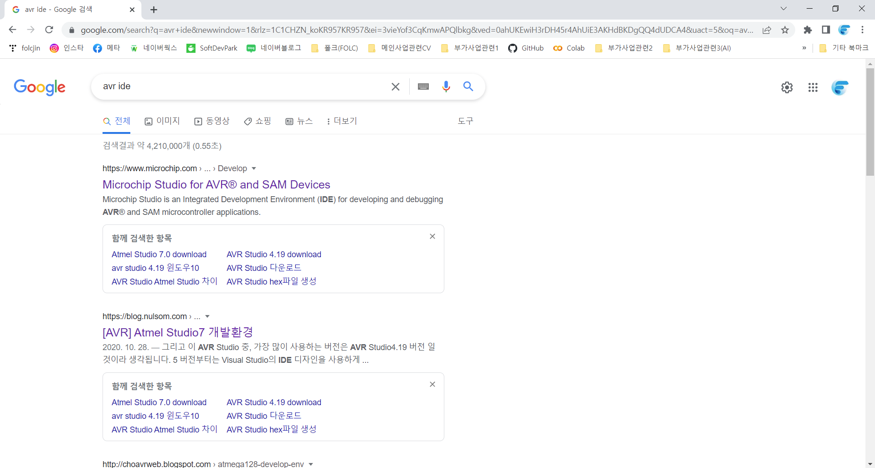The width and height of the screenshot is (875, 468).
Task: Click the Google logo
Action: pyautogui.click(x=40, y=87)
